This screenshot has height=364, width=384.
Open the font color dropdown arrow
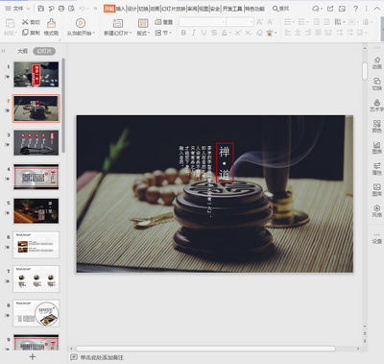click(229, 33)
